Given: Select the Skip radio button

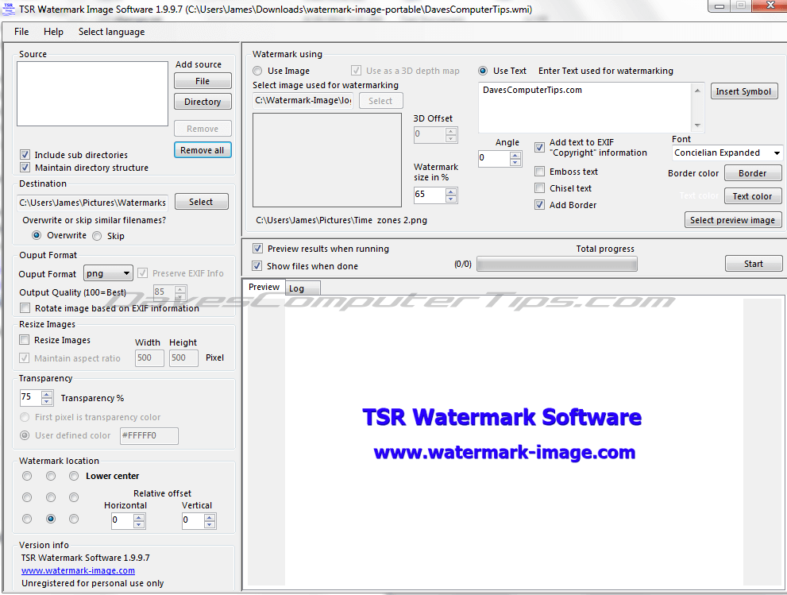Looking at the screenshot, I should point(97,235).
